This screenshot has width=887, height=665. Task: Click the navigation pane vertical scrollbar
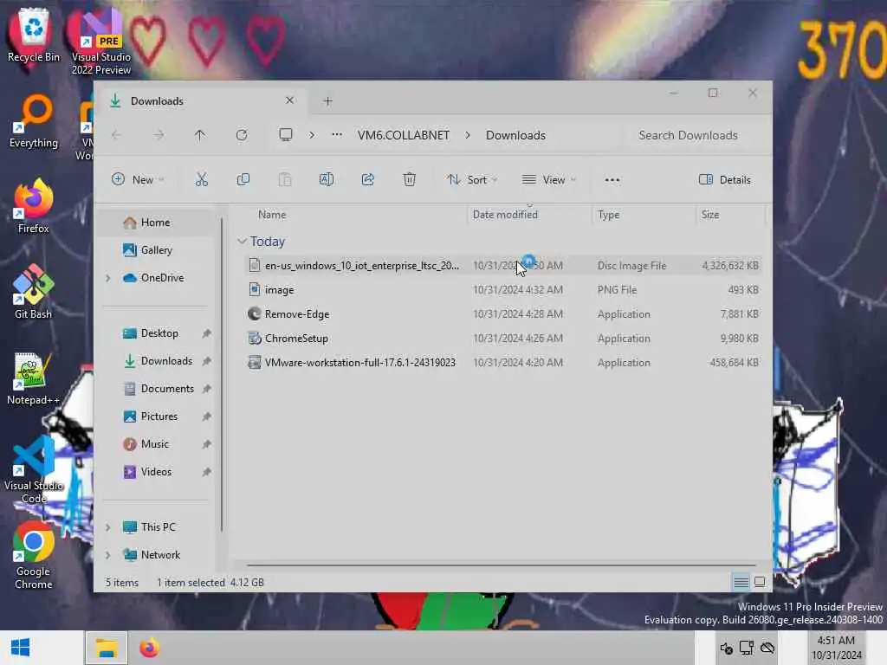click(x=221, y=374)
